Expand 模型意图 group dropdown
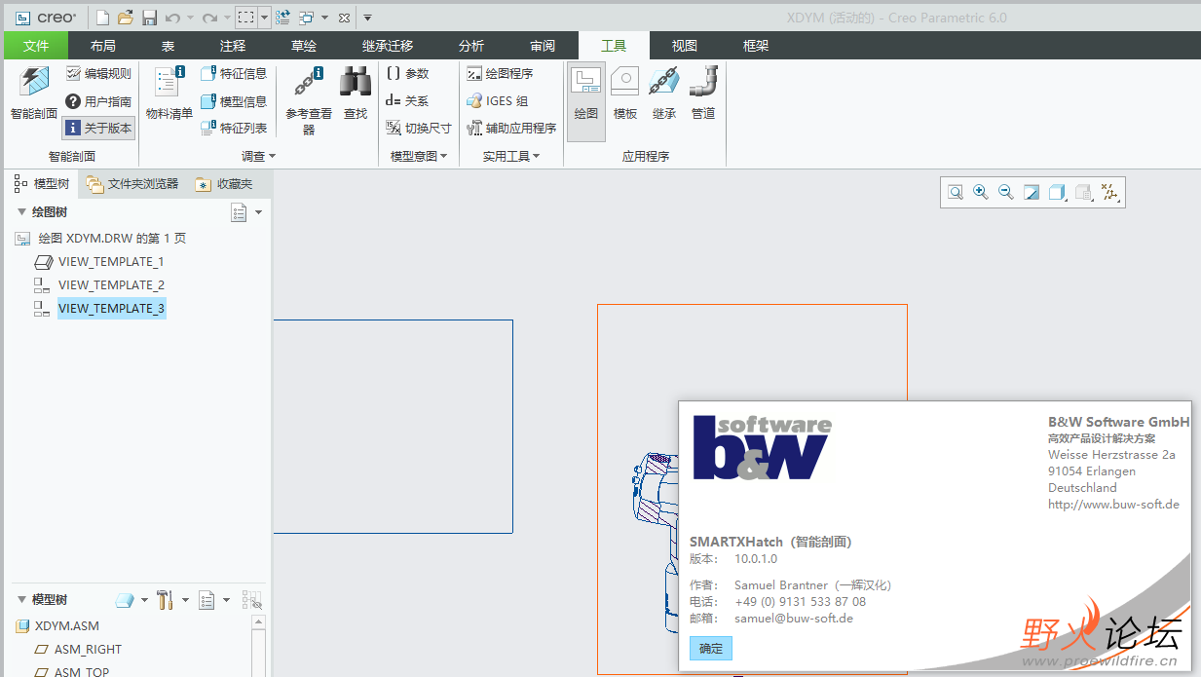 coord(419,156)
